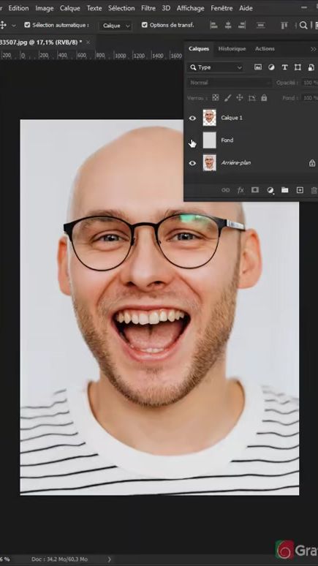Select the Move tool icon in options bar
The height and width of the screenshot is (566, 318).
[x=3, y=26]
